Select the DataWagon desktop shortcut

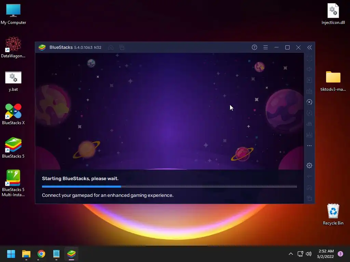13,47
